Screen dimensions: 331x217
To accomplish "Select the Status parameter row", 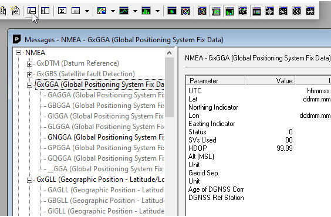I will [x=259, y=132].
